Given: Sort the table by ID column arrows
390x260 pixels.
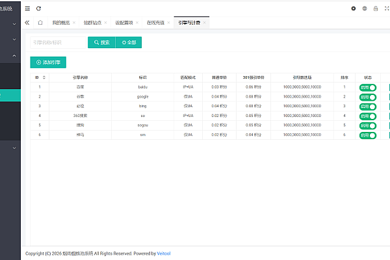Looking at the screenshot, I should pos(44,77).
